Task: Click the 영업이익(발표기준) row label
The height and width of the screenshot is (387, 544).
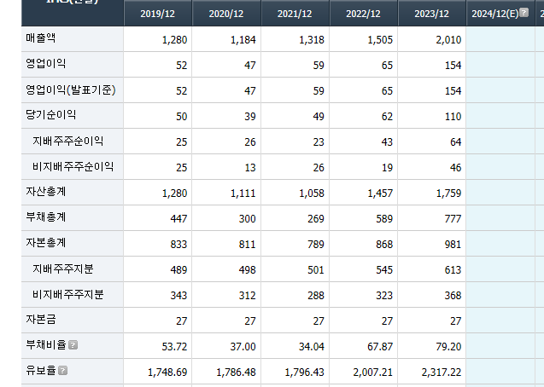Action: click(70, 90)
